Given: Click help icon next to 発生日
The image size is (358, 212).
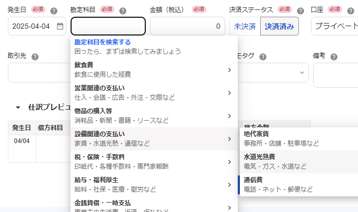Looking at the screenshot, I should click(x=38, y=10).
